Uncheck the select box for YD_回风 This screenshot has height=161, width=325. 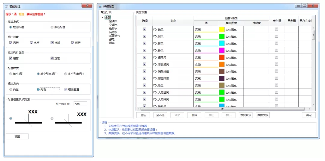(144, 36)
